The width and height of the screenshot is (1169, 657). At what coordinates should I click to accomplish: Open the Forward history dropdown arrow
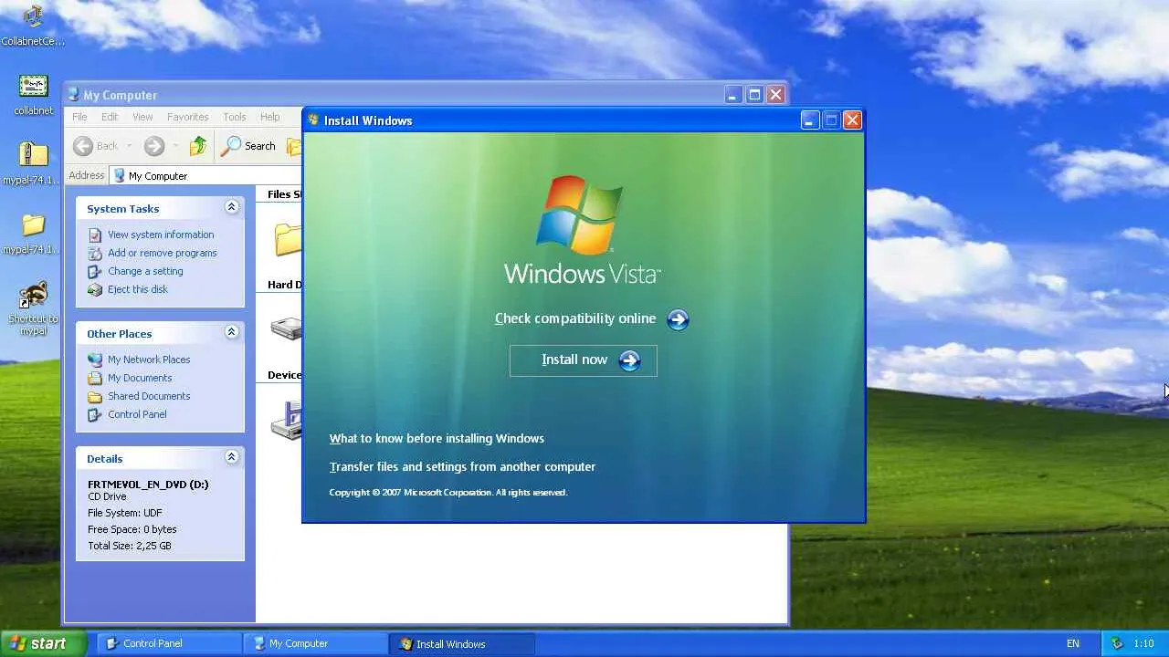175,146
